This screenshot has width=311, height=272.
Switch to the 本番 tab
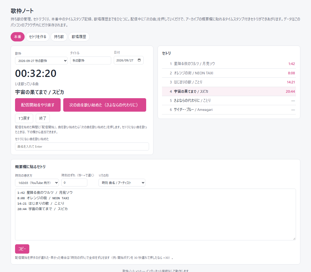point(18,37)
